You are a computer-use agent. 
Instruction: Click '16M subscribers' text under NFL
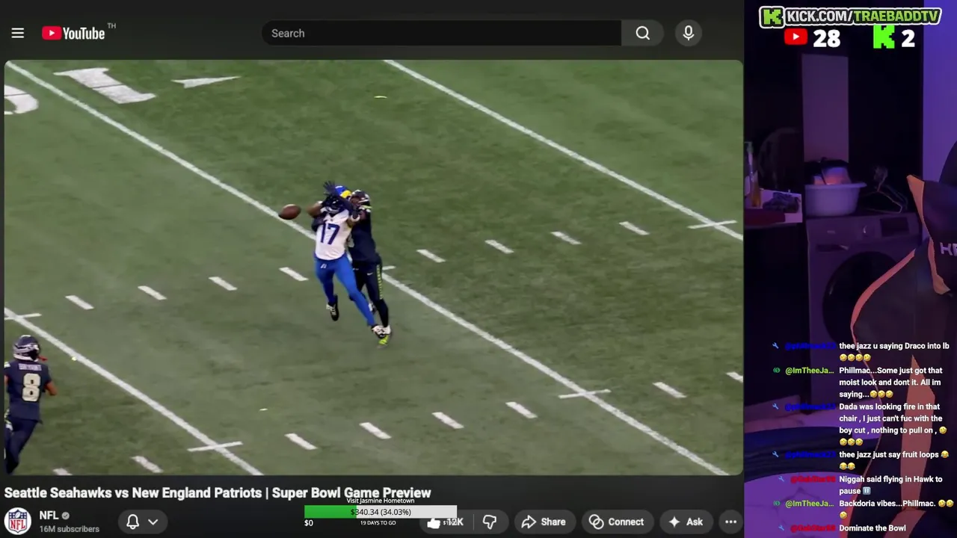click(69, 529)
